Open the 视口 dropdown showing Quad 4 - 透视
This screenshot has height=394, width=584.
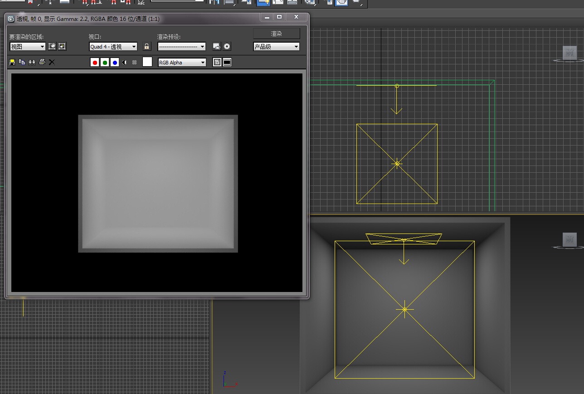click(x=113, y=46)
